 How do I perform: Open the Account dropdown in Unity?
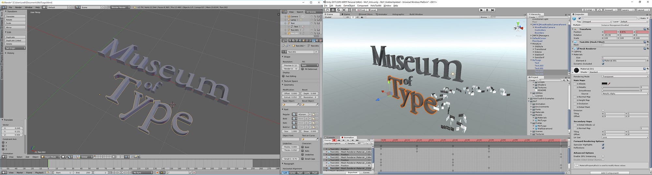pyautogui.click(x=611, y=10)
